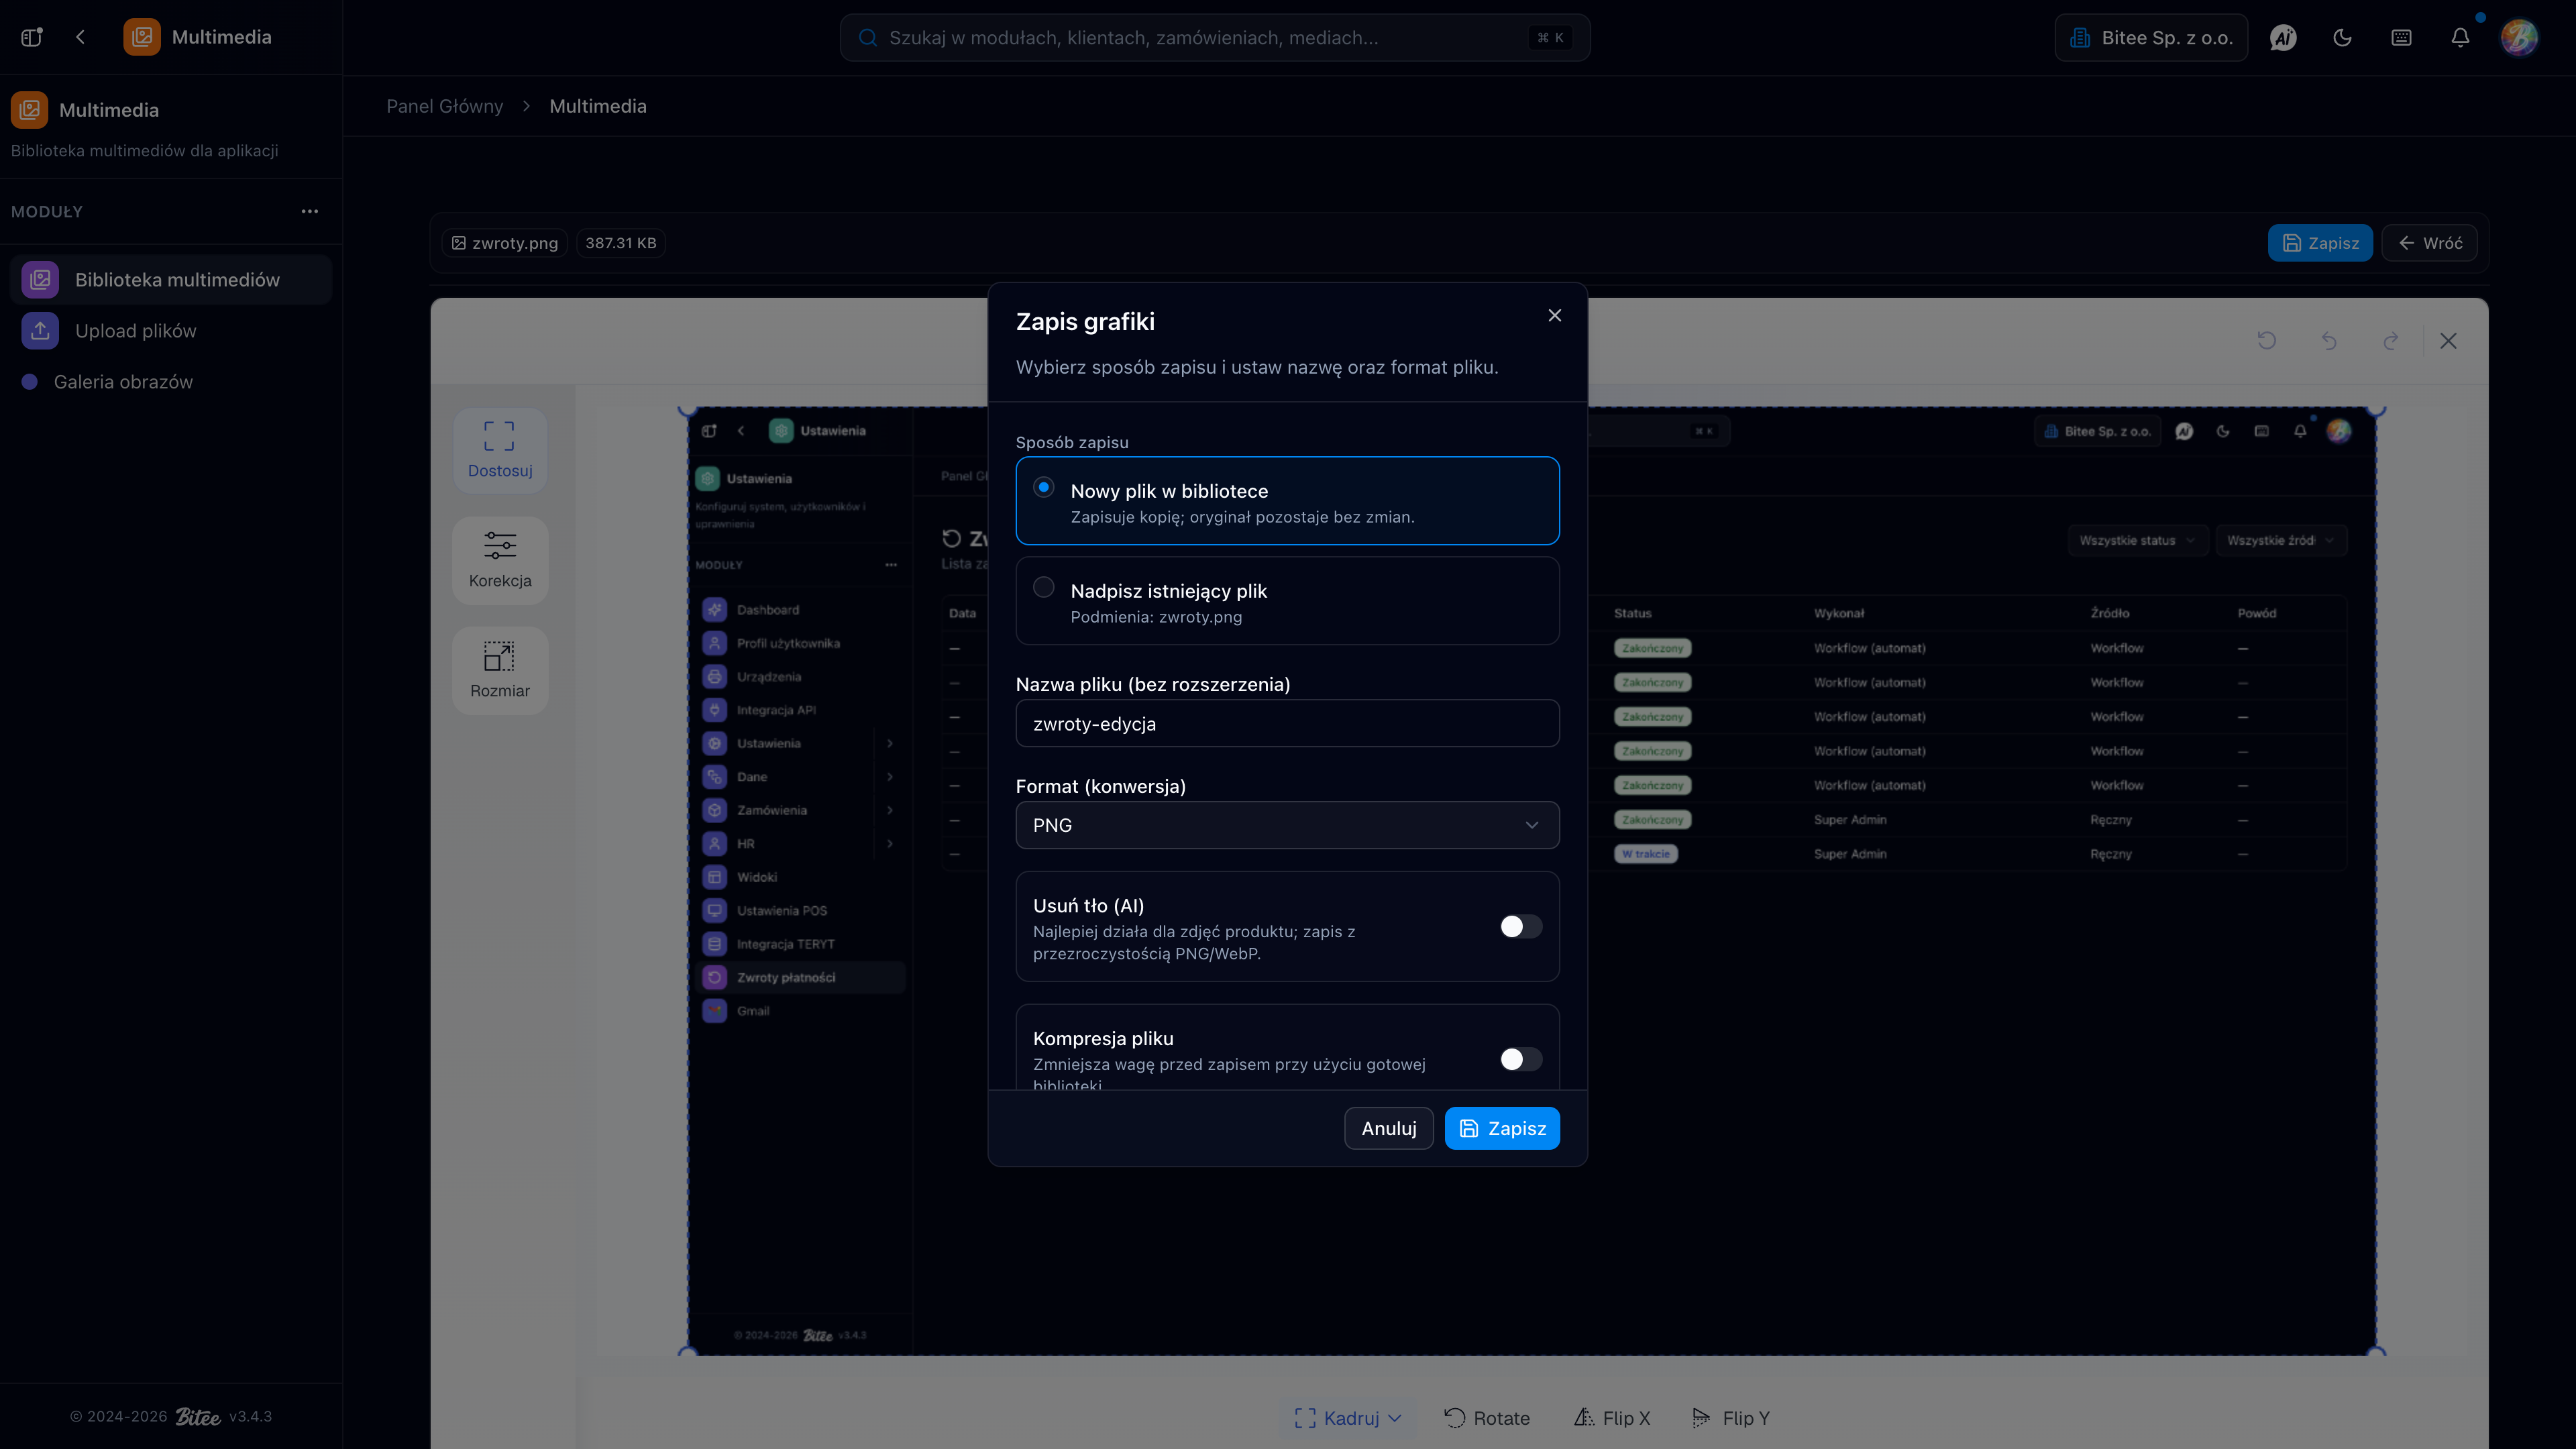Redo the edit in editor
Image resolution: width=2576 pixels, height=1449 pixels.
point(2391,341)
